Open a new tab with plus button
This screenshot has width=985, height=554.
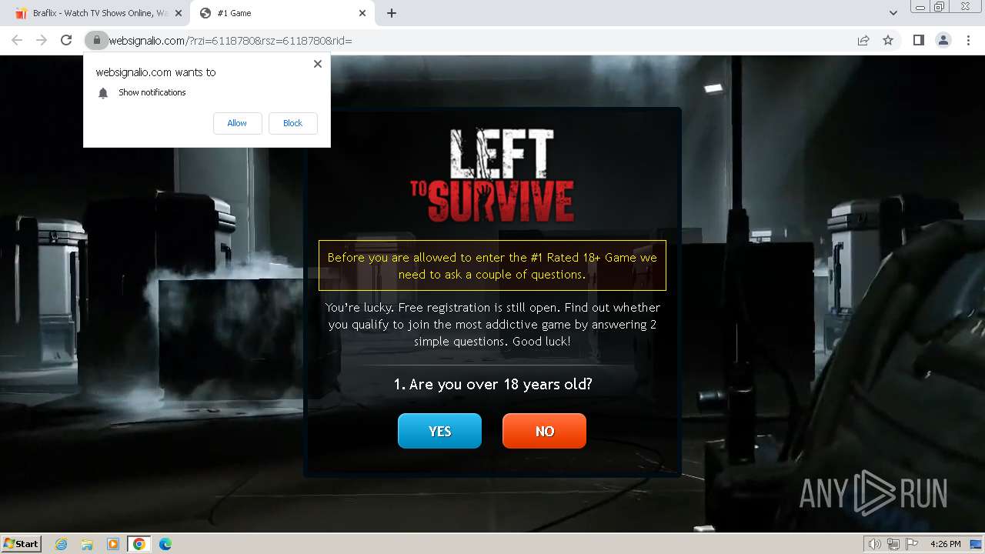point(392,13)
